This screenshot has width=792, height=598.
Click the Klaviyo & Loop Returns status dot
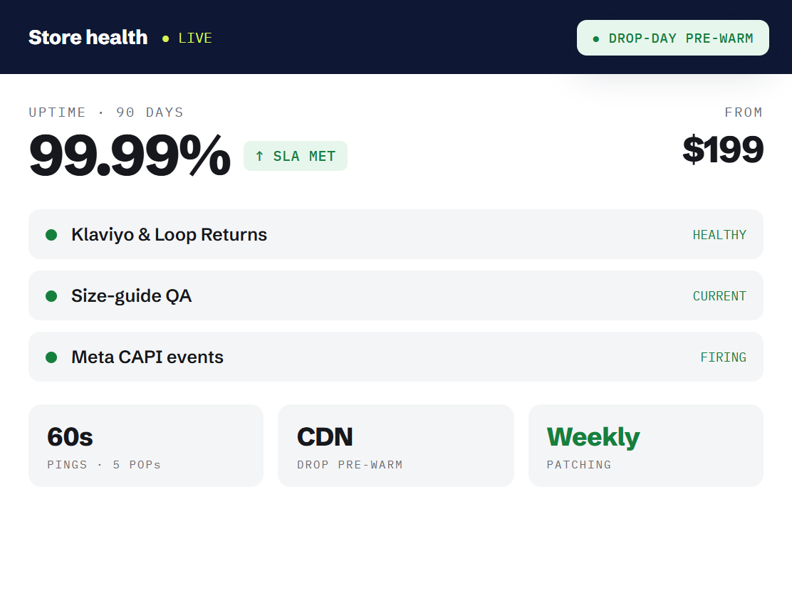pyautogui.click(x=51, y=234)
